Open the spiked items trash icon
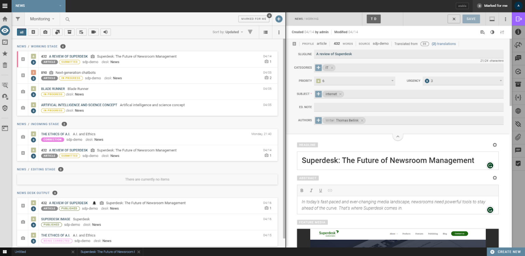This screenshot has height=256, width=525. (x=5, y=65)
